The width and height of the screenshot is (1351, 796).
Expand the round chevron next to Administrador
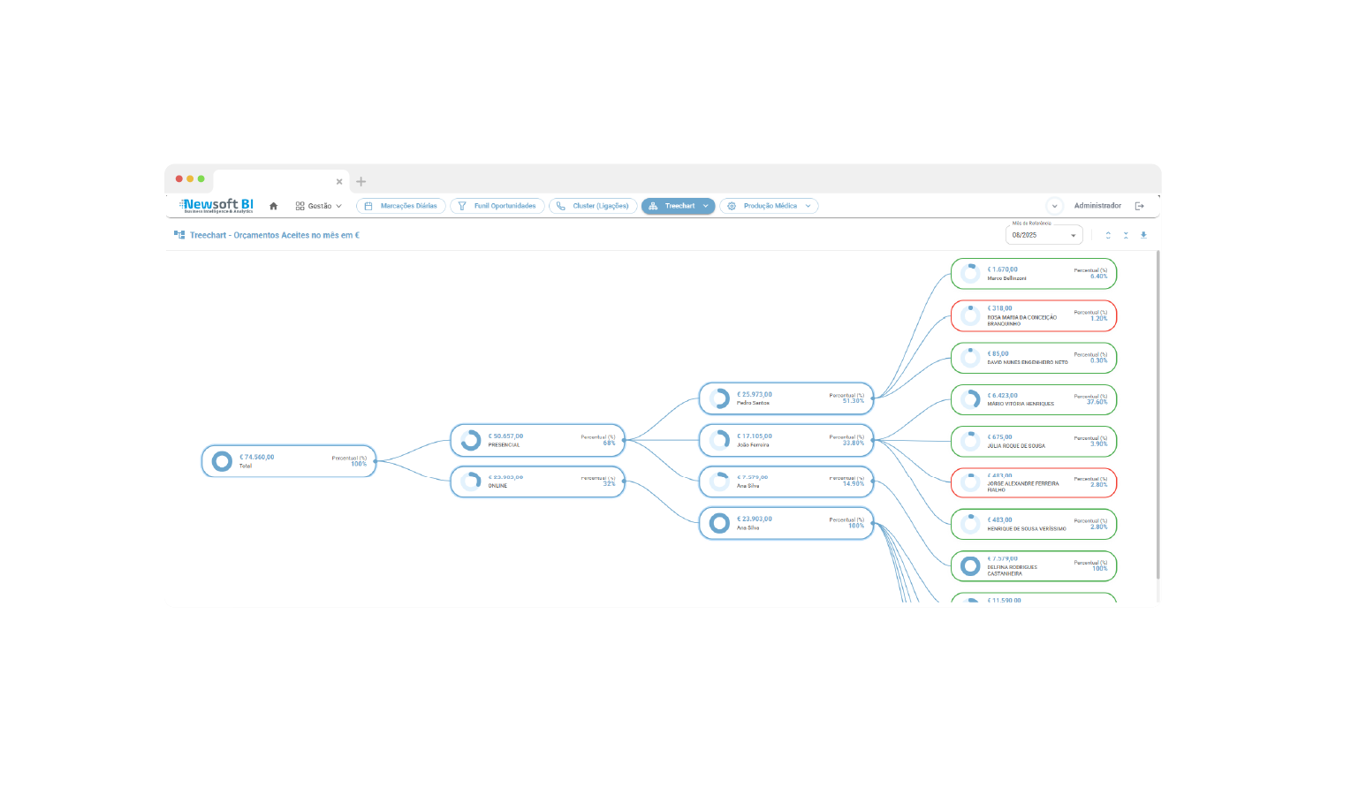pos(1054,206)
